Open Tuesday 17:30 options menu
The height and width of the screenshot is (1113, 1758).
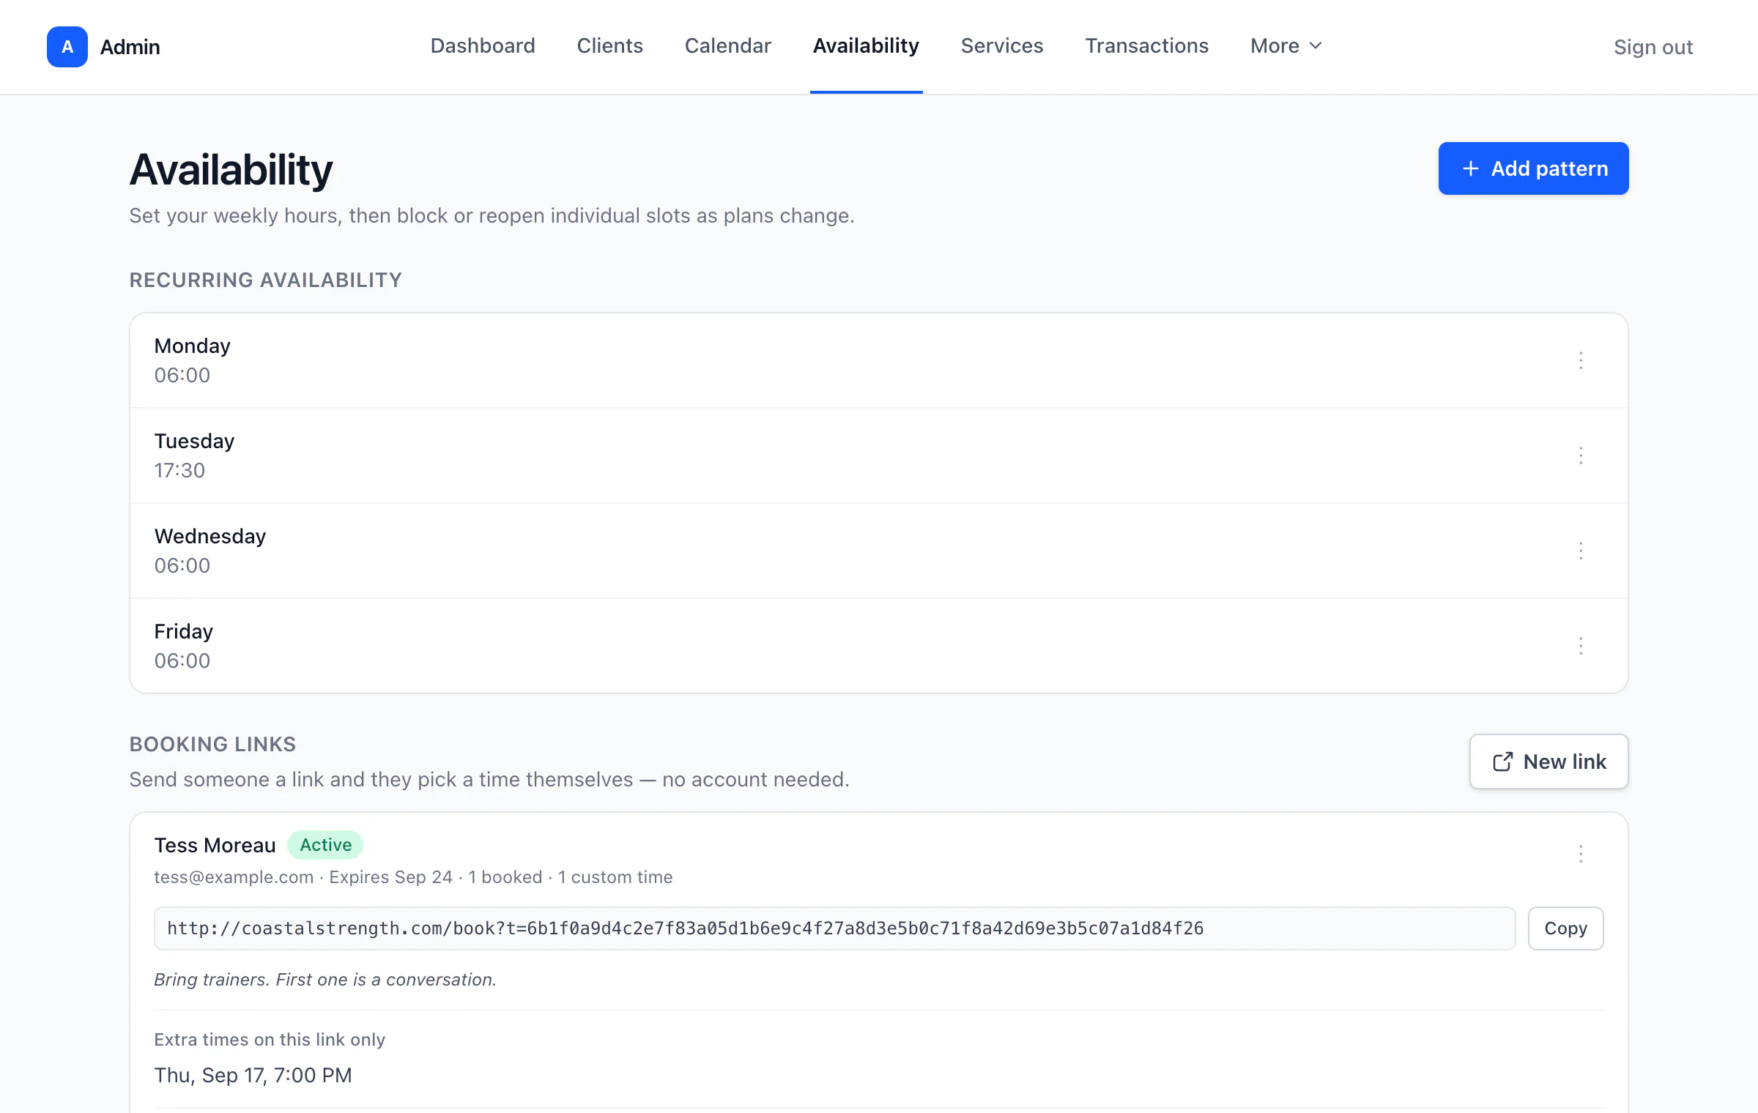[x=1581, y=455]
